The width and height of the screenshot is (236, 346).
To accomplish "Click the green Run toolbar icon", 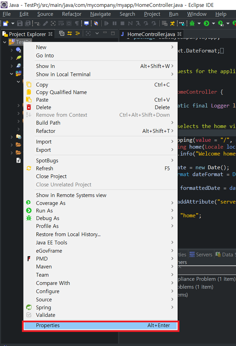I will point(206,23).
